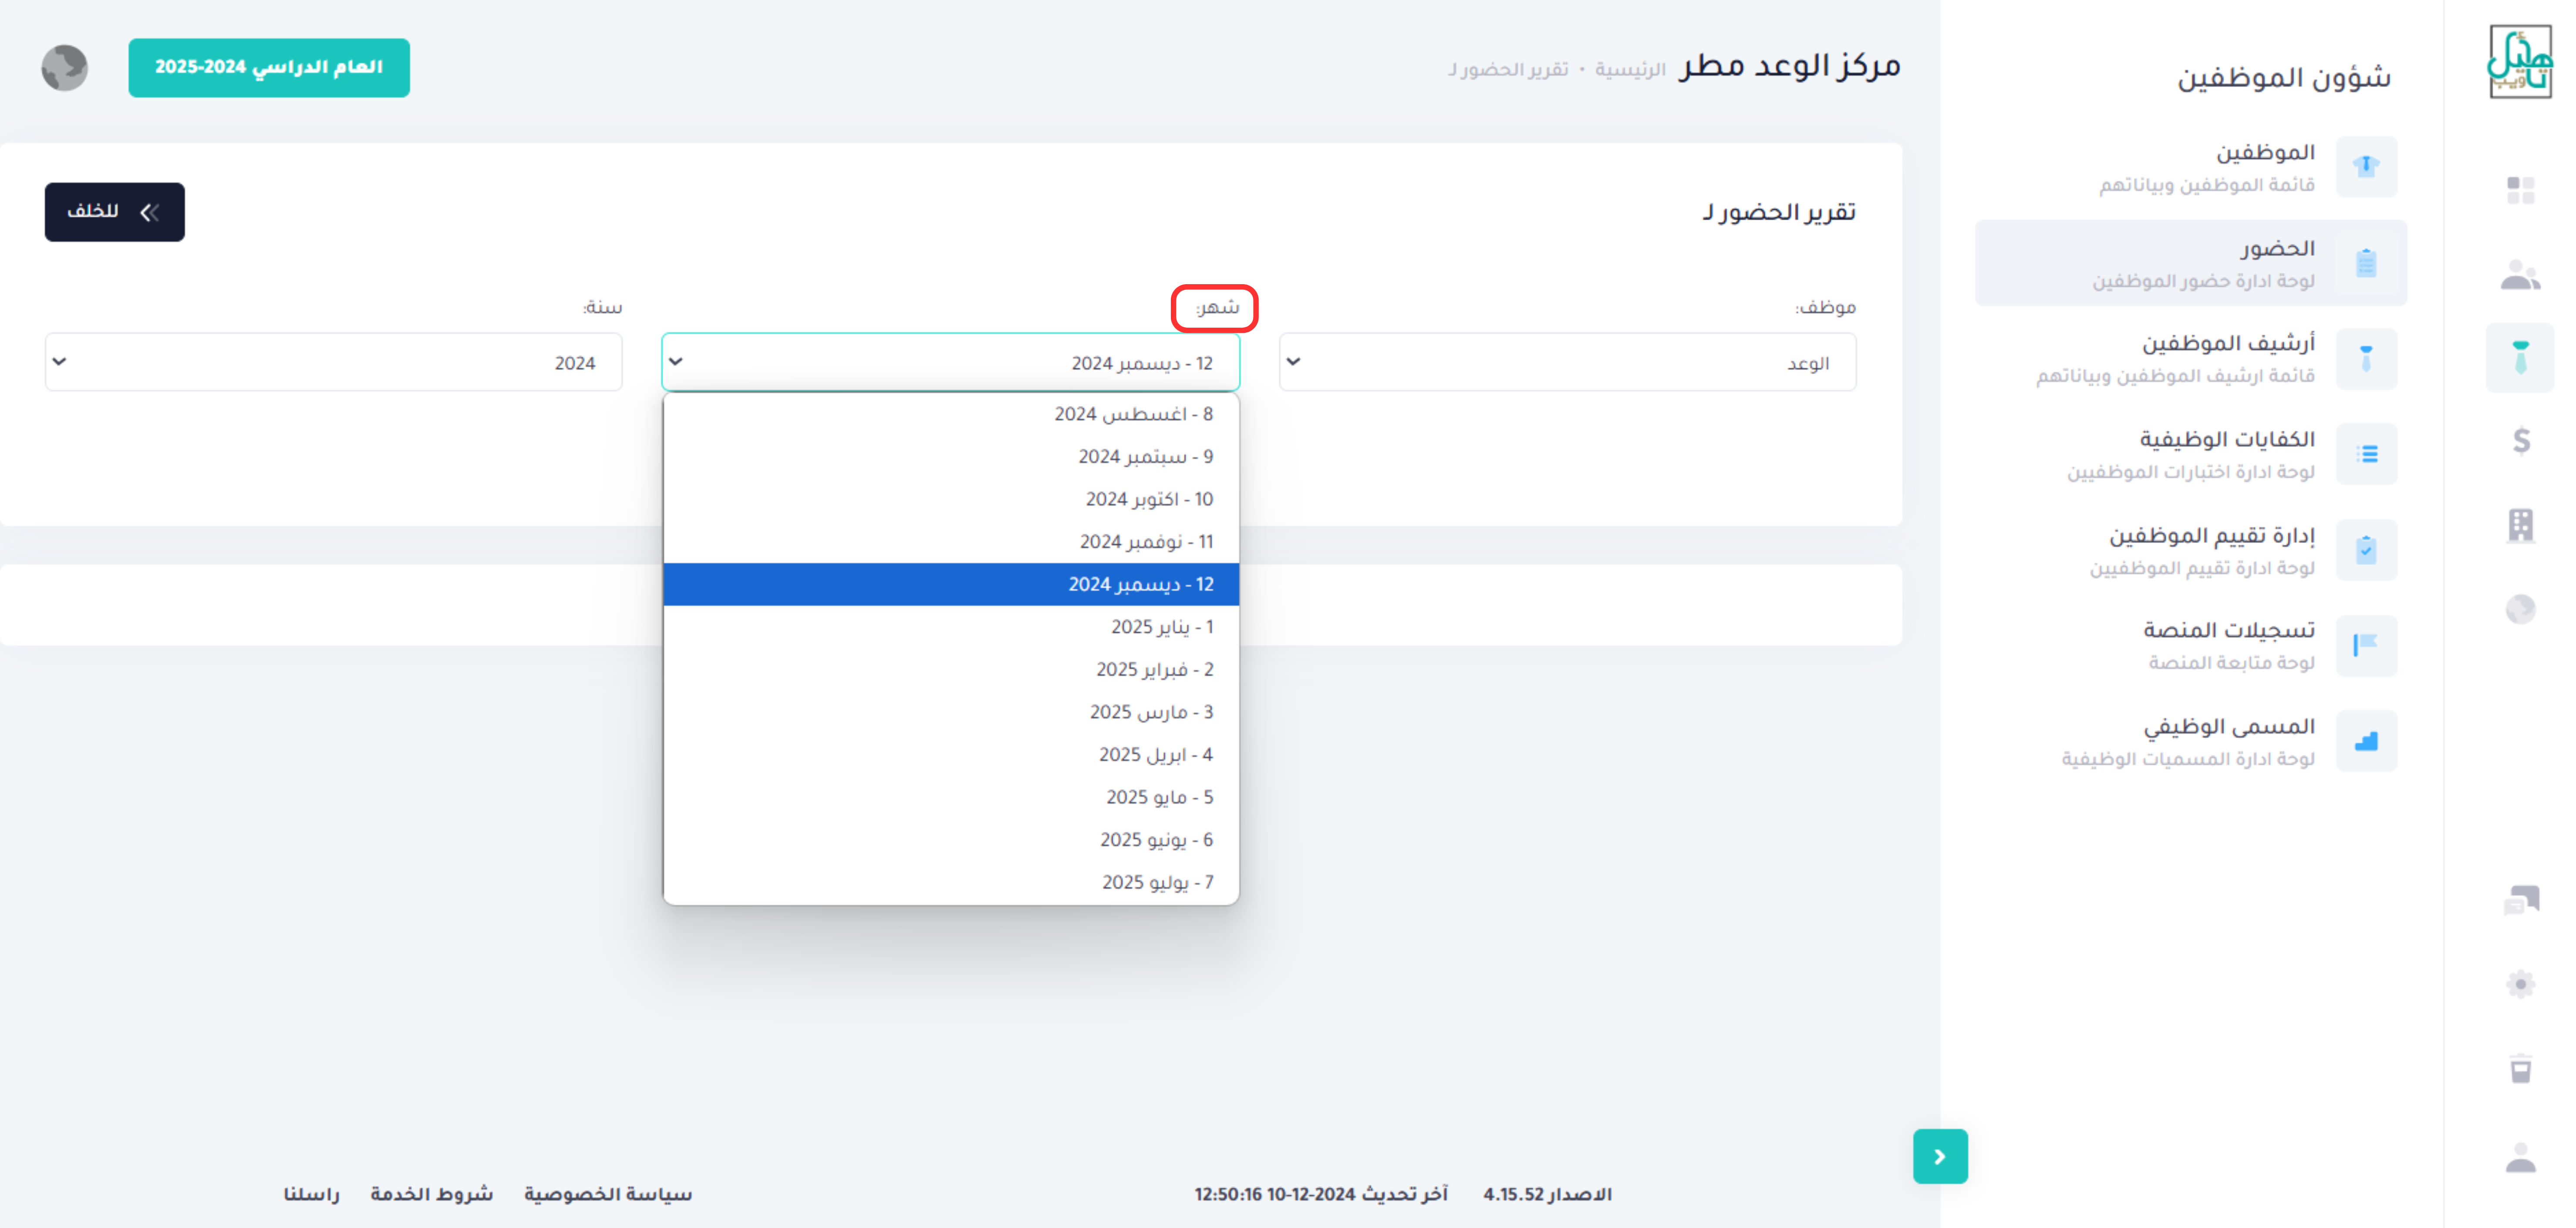Open the trash bin icon in right rail
The height and width of the screenshot is (1228, 2576).
[x=2520, y=1068]
